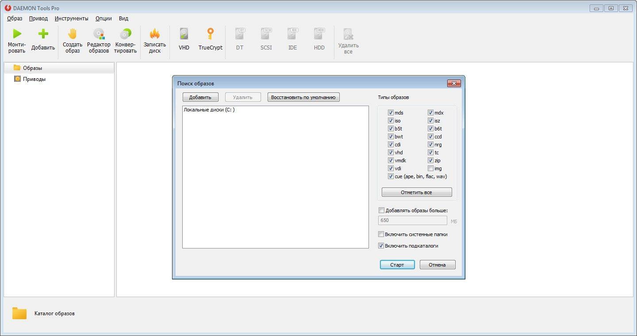Toggle the isz checkbox

[430, 121]
